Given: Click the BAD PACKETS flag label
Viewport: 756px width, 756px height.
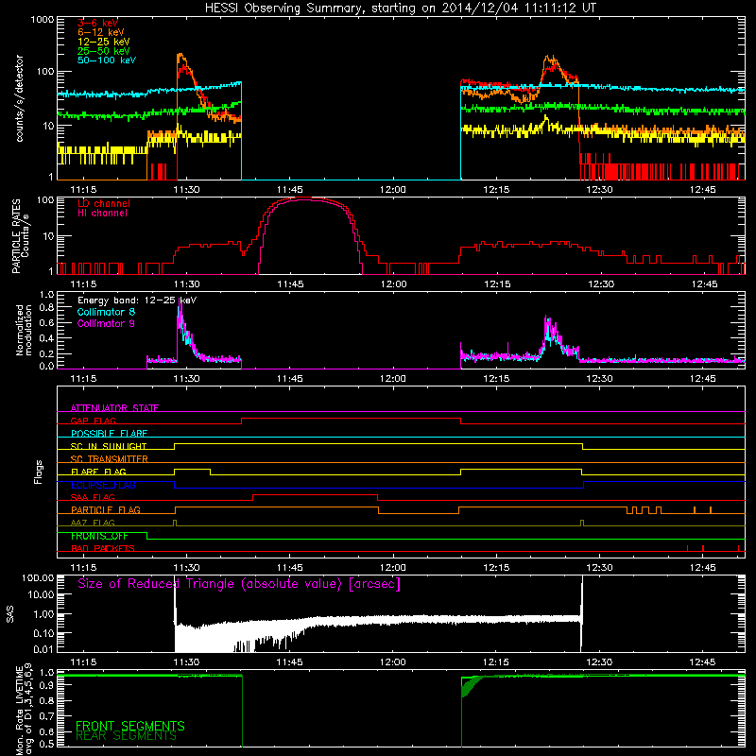Looking at the screenshot, I should (x=103, y=548).
